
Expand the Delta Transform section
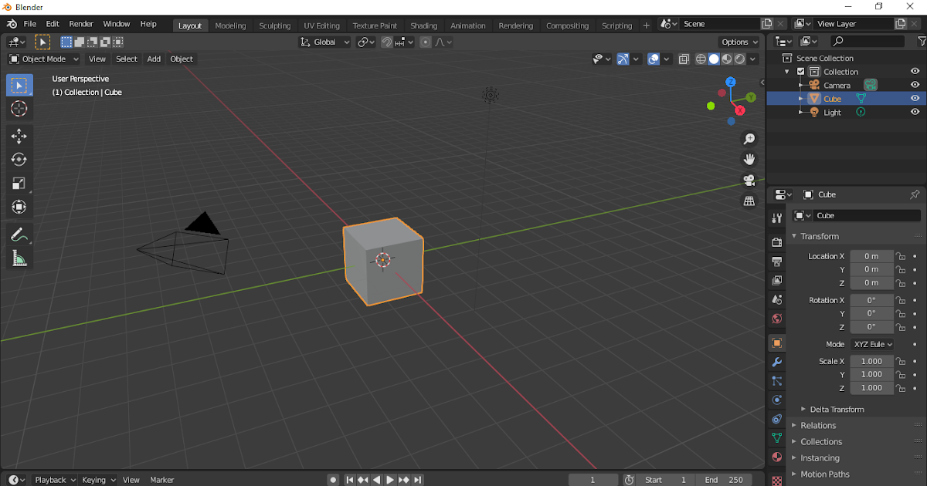coord(837,409)
